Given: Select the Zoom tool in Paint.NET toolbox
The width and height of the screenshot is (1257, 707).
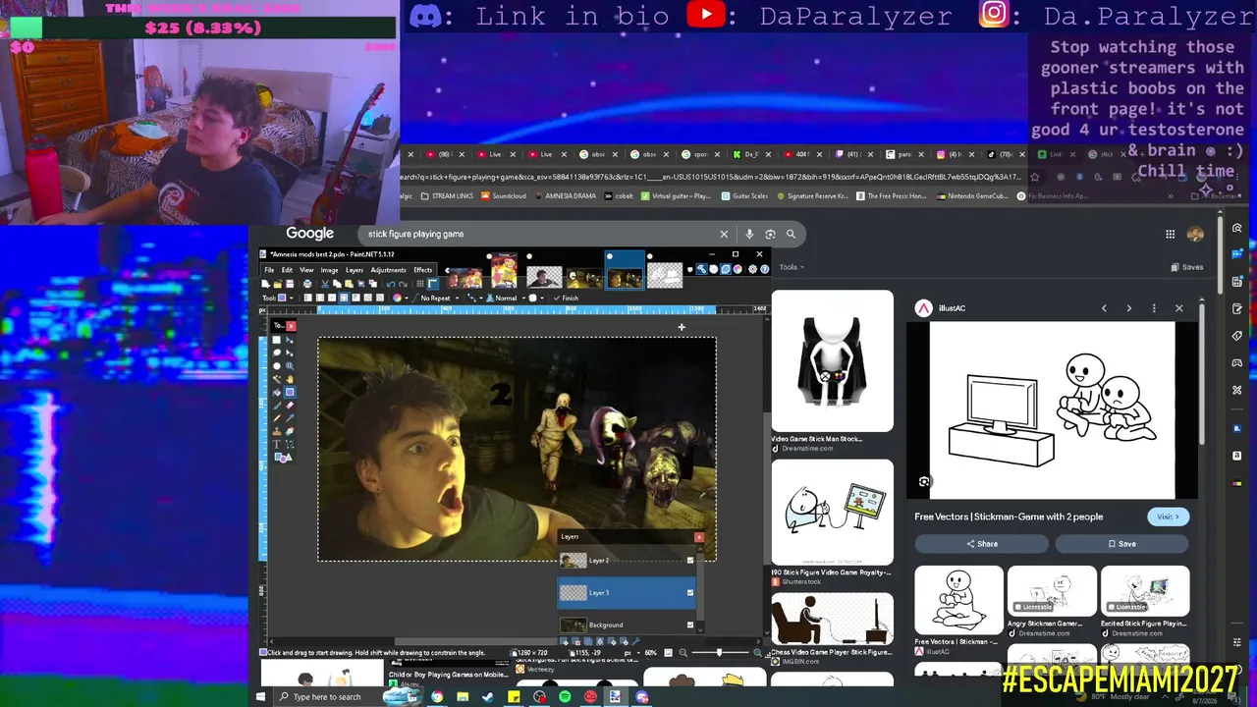Looking at the screenshot, I should 289,365.
